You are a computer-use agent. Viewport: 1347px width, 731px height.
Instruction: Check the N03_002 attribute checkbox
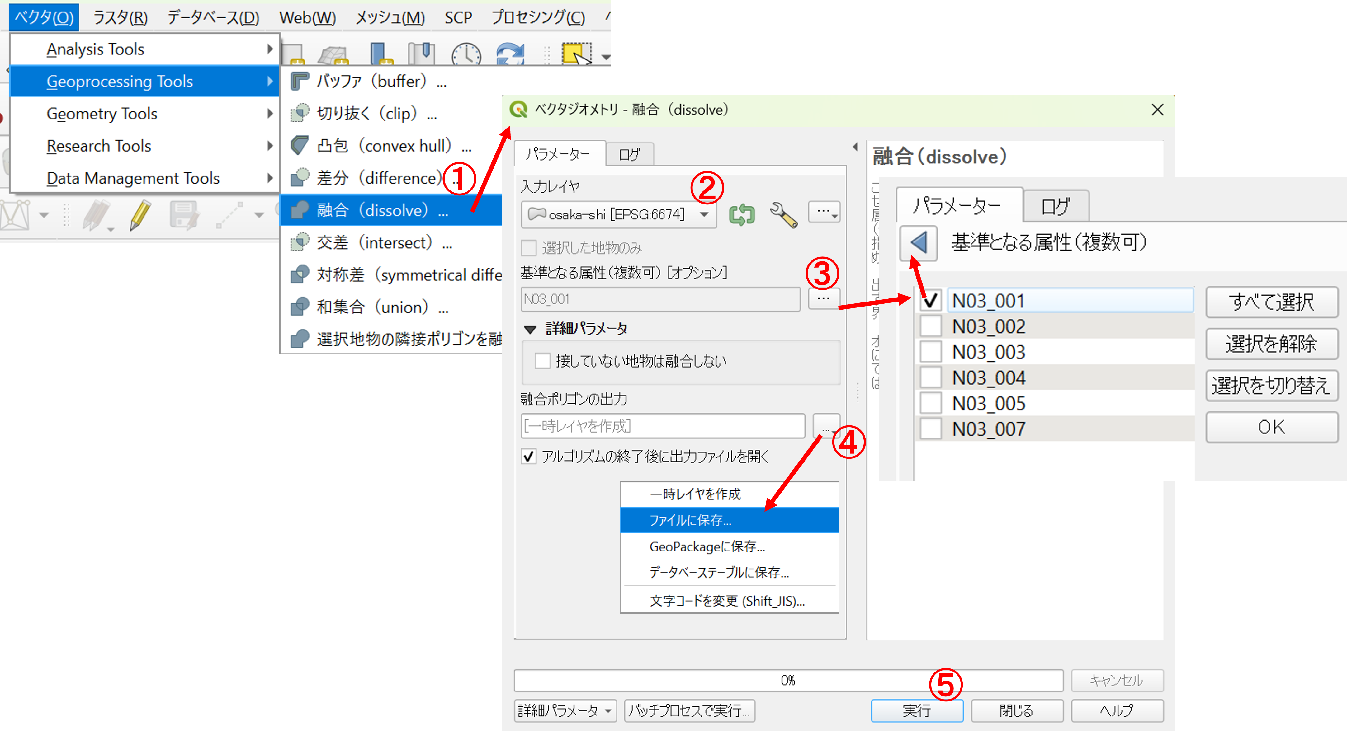(930, 326)
